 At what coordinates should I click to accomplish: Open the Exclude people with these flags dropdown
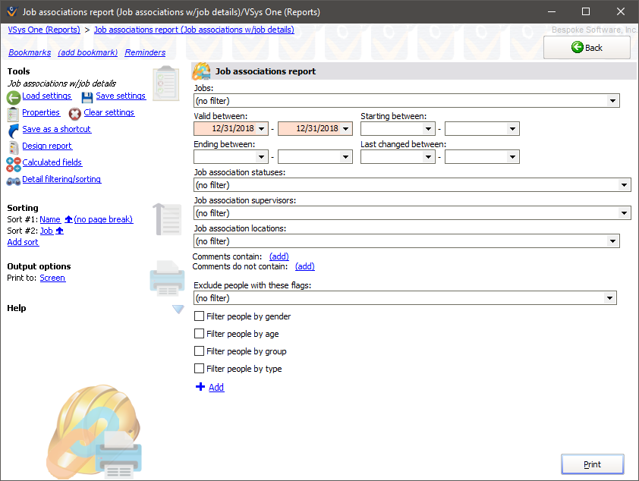pos(610,297)
